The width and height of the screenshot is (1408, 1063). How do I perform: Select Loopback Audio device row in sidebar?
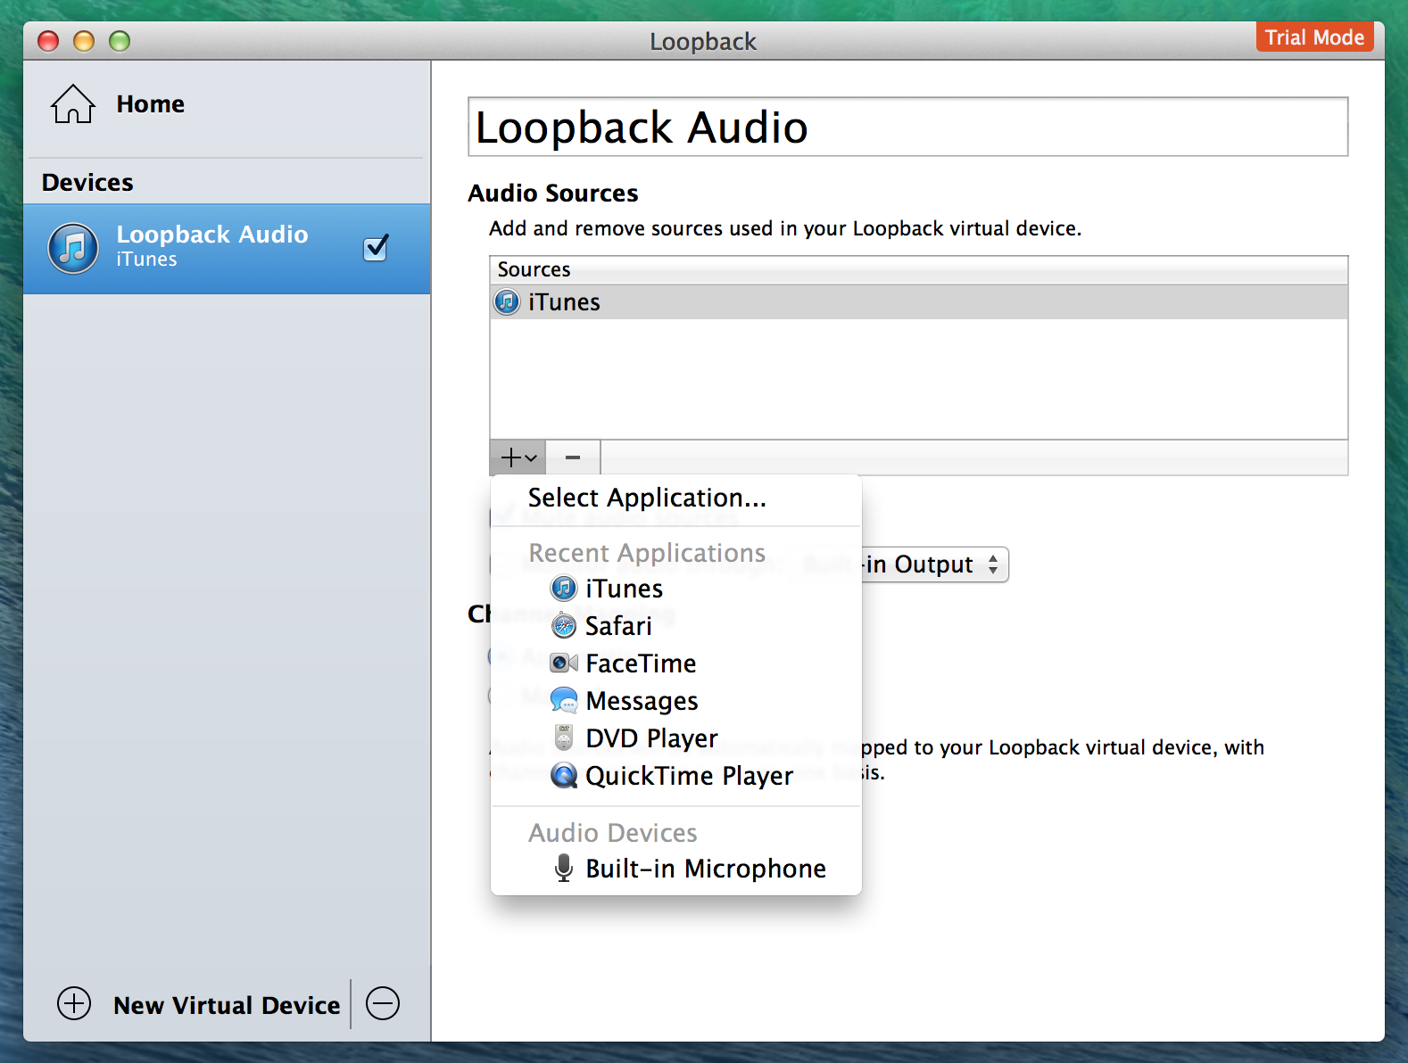(x=227, y=249)
